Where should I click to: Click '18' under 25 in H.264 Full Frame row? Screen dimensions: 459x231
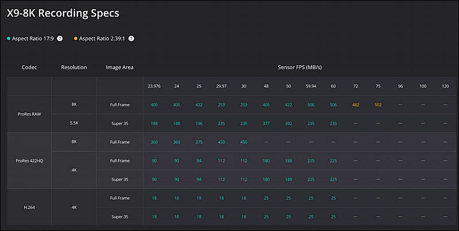pos(199,198)
